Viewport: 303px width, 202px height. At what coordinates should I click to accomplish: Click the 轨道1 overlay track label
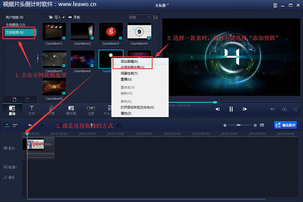pyautogui.click(x=11, y=167)
